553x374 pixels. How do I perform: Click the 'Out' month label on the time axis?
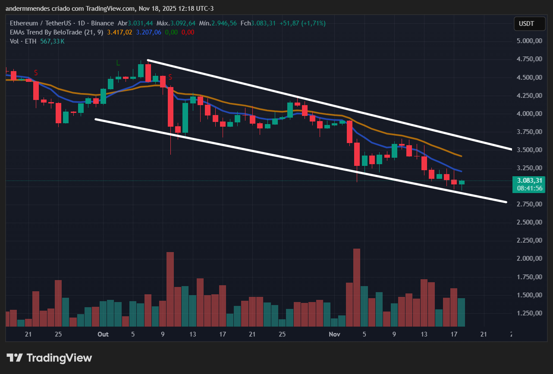(103, 334)
